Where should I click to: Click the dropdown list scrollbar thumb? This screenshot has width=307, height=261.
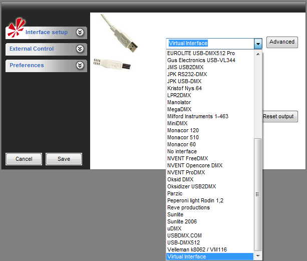pyautogui.click(x=257, y=194)
